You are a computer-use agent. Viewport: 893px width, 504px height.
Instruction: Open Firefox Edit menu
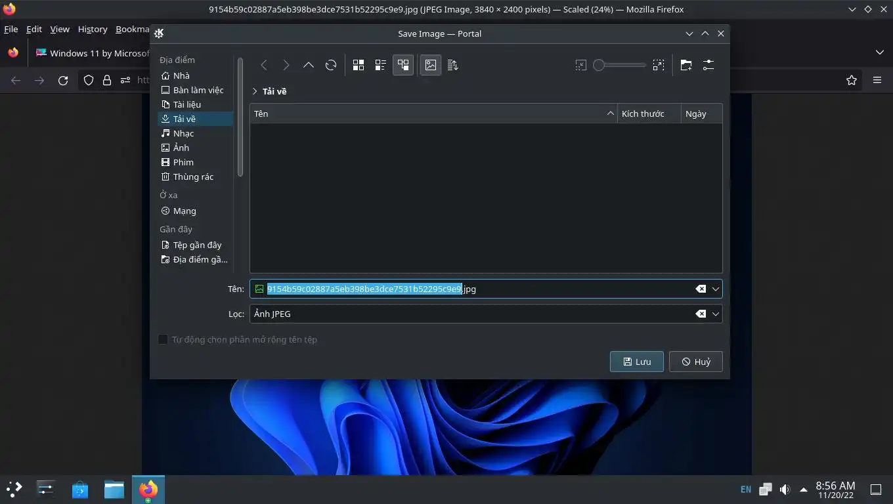(x=34, y=29)
